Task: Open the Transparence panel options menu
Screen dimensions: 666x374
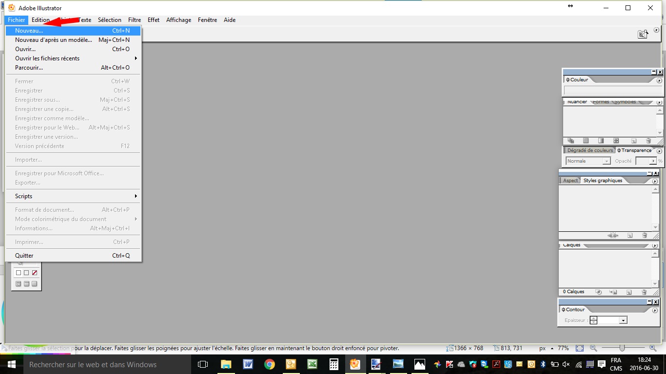Action: [659, 151]
